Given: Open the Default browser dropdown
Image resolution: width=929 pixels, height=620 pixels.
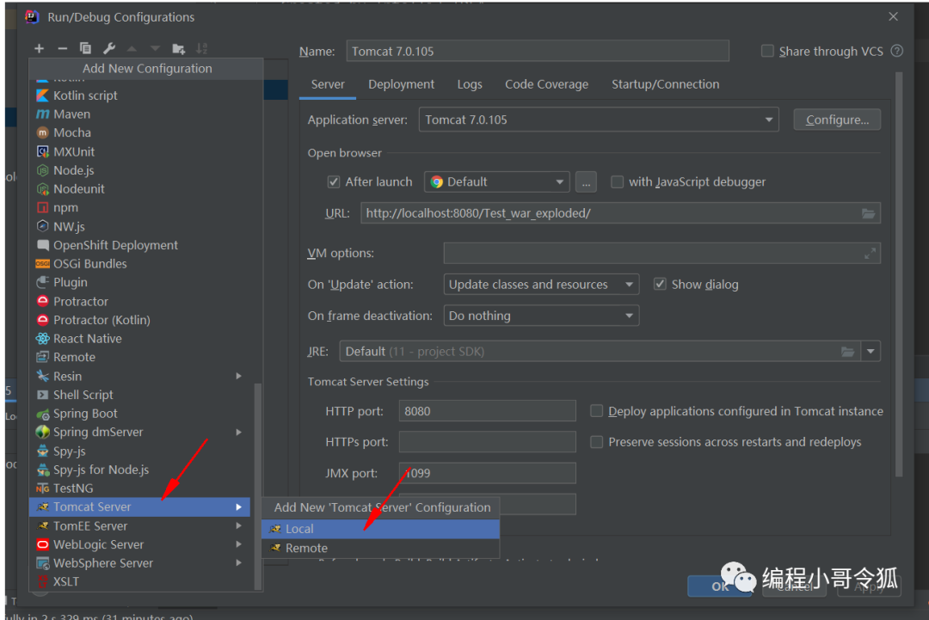Looking at the screenshot, I should 496,181.
